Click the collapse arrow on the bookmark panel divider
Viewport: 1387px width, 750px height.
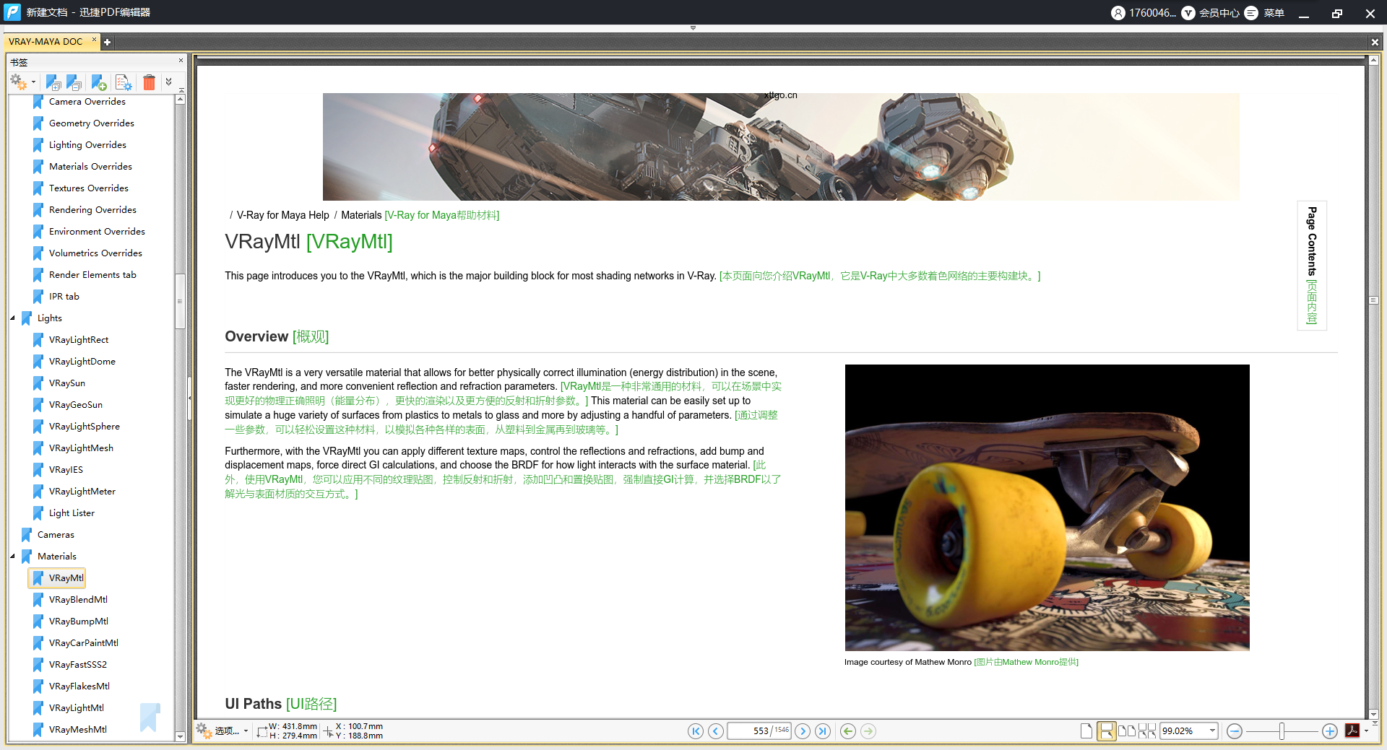(x=189, y=398)
